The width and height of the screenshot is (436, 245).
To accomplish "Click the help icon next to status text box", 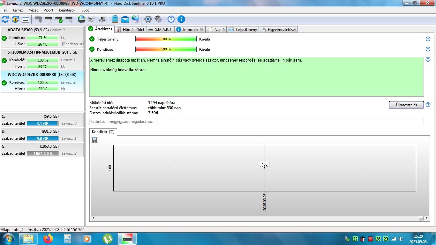I will pos(428,59).
